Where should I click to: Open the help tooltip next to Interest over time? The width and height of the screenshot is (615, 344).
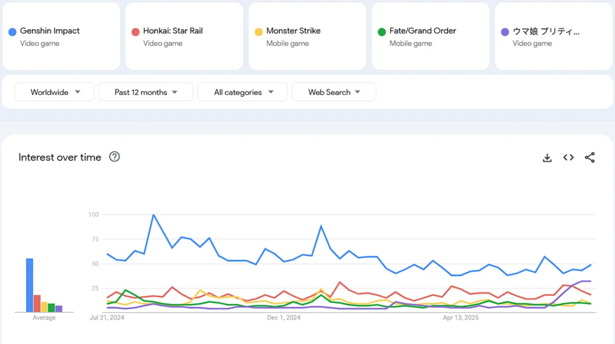click(x=114, y=157)
